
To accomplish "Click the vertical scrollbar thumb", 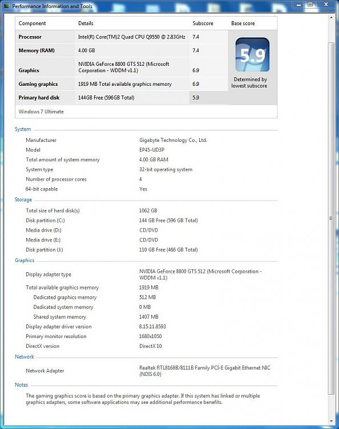I will pyautogui.click(x=331, y=218).
